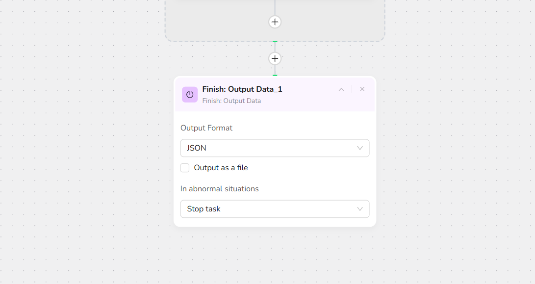Click the purple power icon on Finish node
Screen dimensions: 535x284
point(190,95)
